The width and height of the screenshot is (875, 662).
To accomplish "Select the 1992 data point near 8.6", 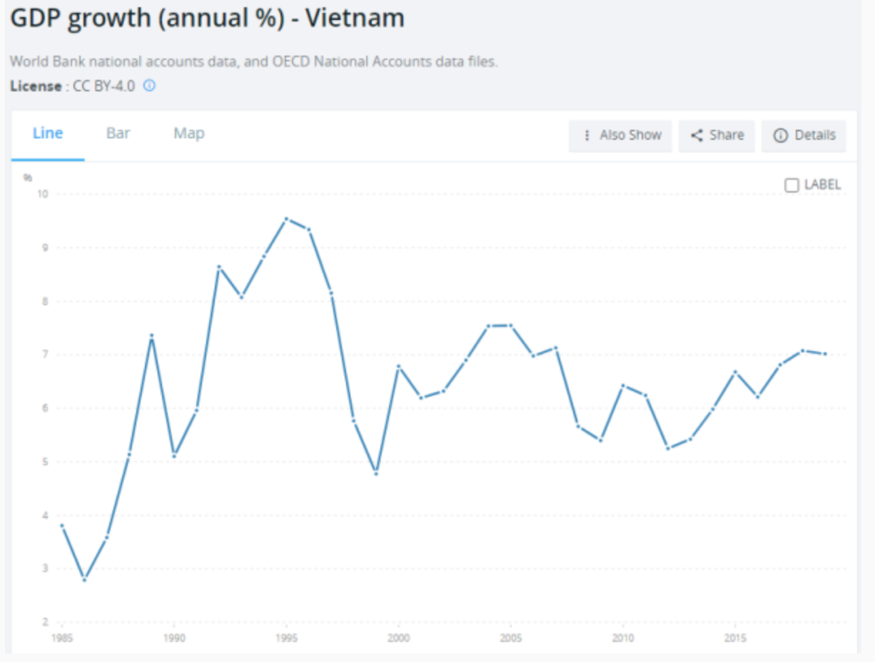I will click(x=218, y=267).
